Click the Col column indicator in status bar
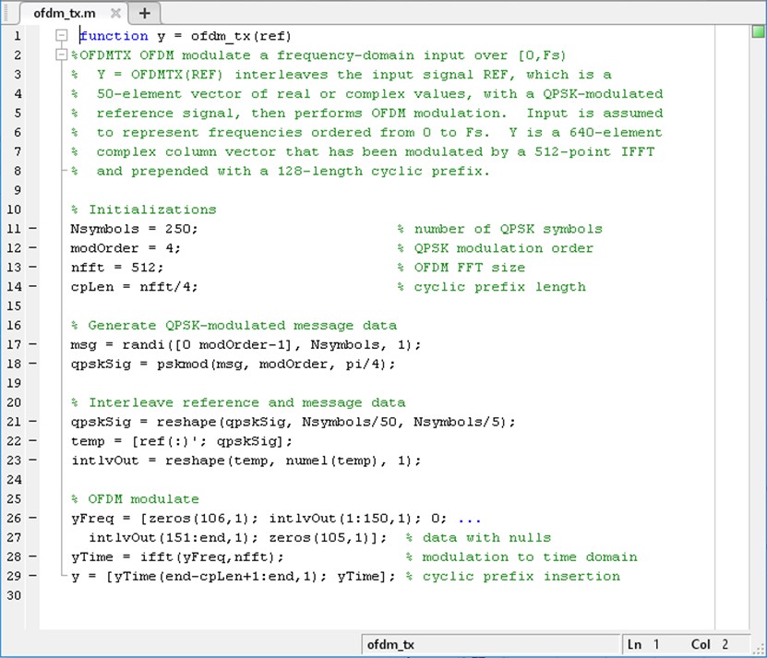 pos(708,644)
